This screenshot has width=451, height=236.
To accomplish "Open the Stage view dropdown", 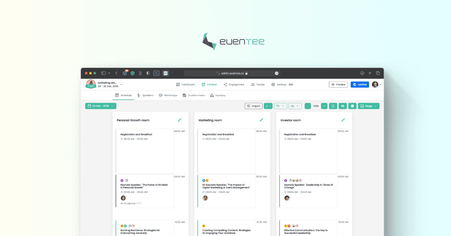I will [x=369, y=106].
